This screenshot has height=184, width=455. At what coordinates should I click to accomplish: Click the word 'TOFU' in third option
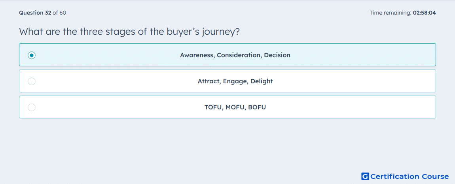click(213, 107)
